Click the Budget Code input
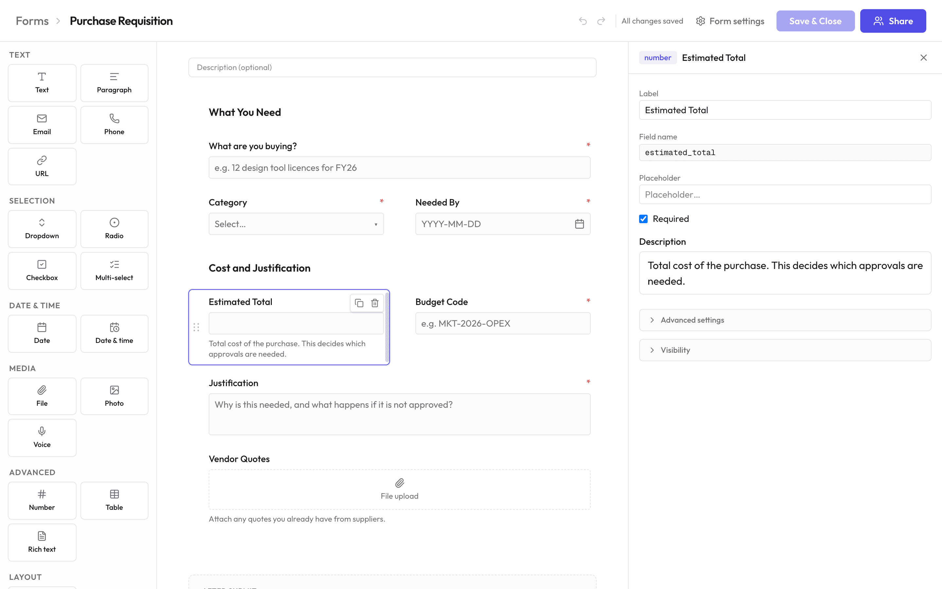Viewport: 942px width, 589px height. tap(503, 323)
